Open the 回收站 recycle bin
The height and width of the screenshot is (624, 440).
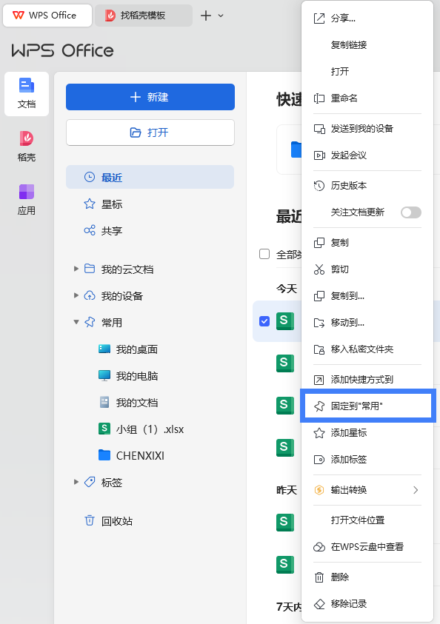(x=108, y=521)
